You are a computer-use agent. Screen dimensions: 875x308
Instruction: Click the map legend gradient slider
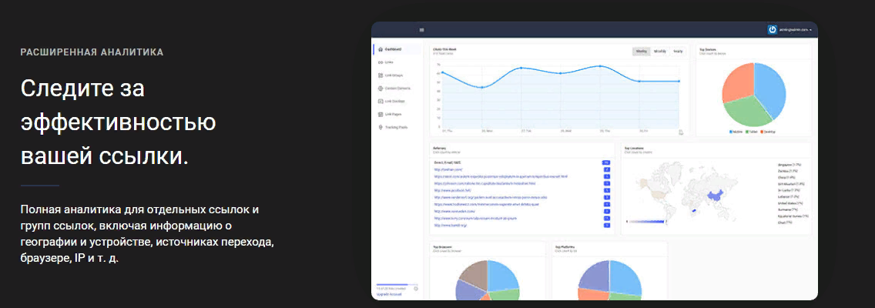(x=647, y=222)
